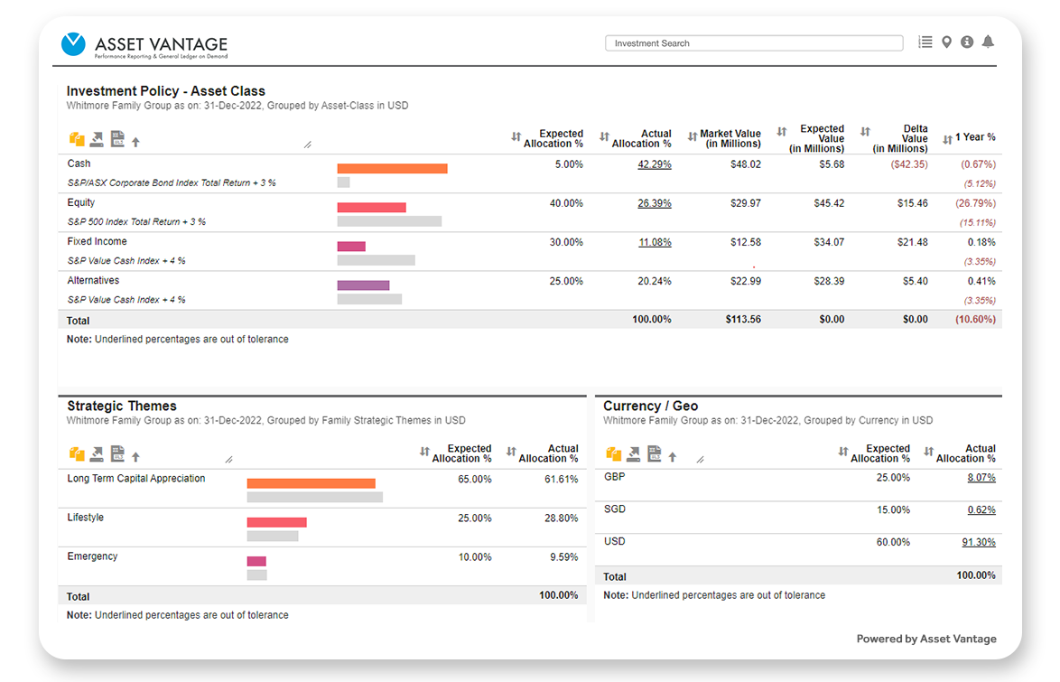Click the Cash delta value ($42.35)
Screen dimensions: 1060x682
coord(909,164)
